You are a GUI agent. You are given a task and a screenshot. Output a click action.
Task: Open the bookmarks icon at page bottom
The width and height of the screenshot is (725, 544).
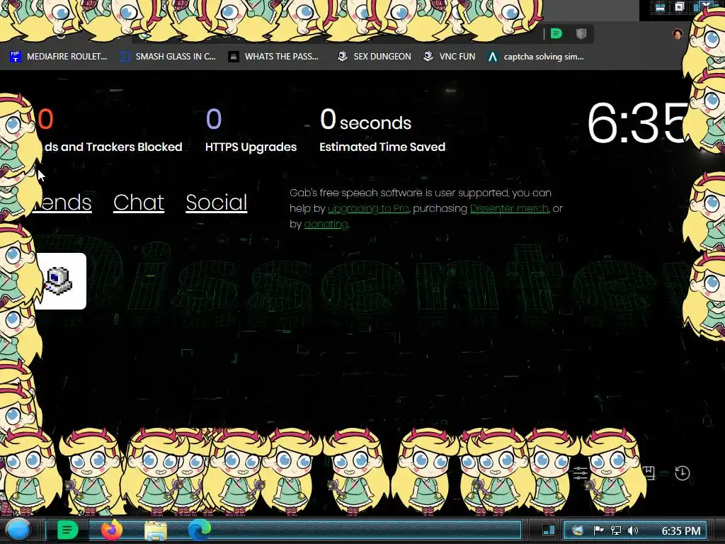(x=649, y=472)
